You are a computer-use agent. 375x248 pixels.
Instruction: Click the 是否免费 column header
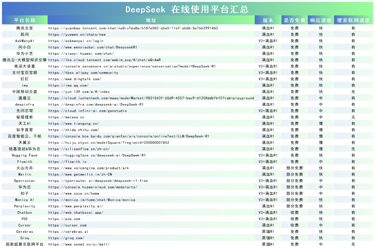point(294,20)
